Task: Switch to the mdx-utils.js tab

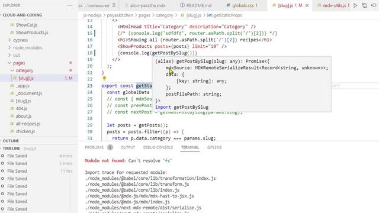Action: [333, 5]
